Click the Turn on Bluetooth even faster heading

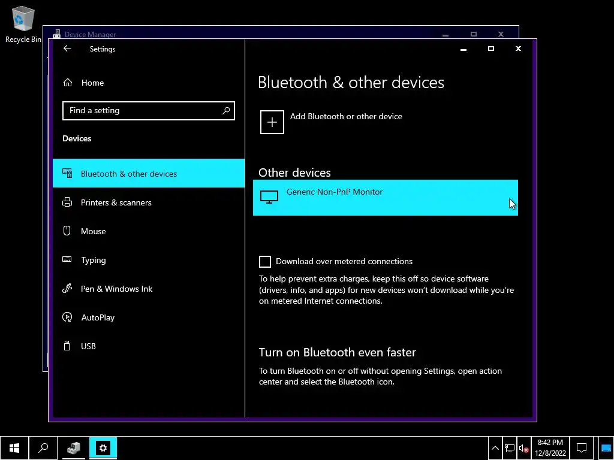point(337,352)
